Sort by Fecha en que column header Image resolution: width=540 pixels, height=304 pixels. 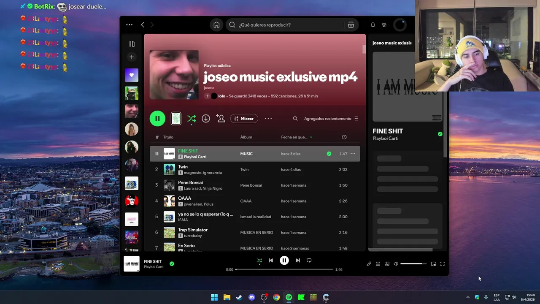[297, 137]
